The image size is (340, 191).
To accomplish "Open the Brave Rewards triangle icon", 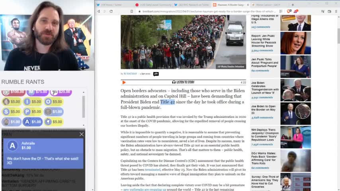I will pos(296,11).
